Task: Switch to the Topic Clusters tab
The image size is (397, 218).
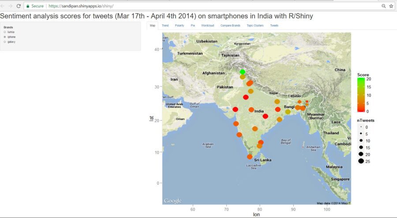Action: coord(255,25)
